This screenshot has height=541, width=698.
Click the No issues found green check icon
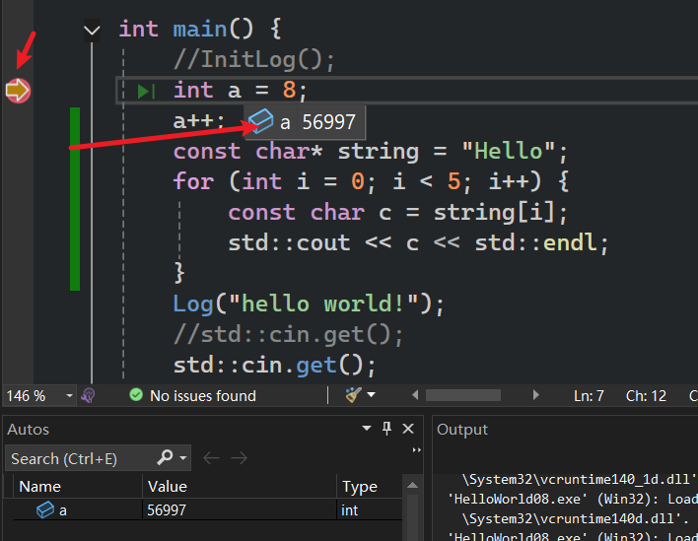pos(136,395)
